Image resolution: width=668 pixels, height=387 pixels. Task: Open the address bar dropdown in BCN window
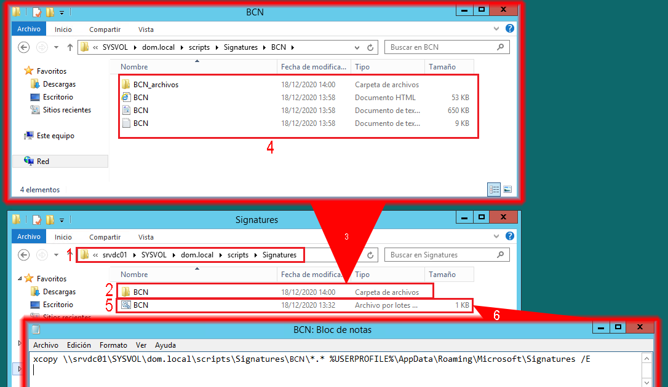[357, 47]
